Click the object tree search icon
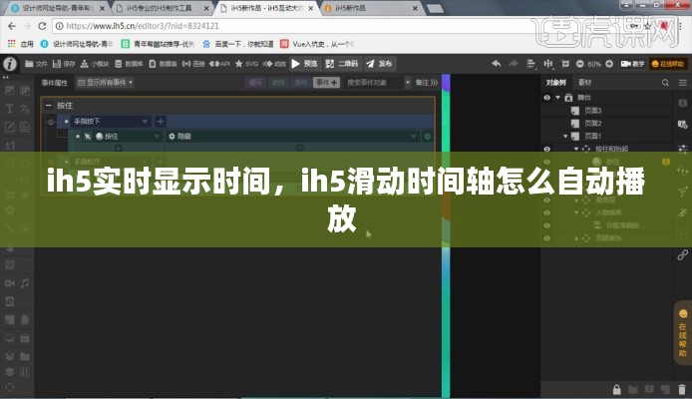The height and width of the screenshot is (399, 692). tap(665, 83)
